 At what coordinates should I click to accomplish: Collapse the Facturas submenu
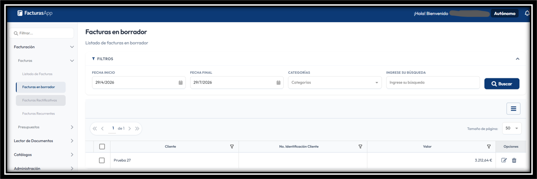tap(72, 60)
